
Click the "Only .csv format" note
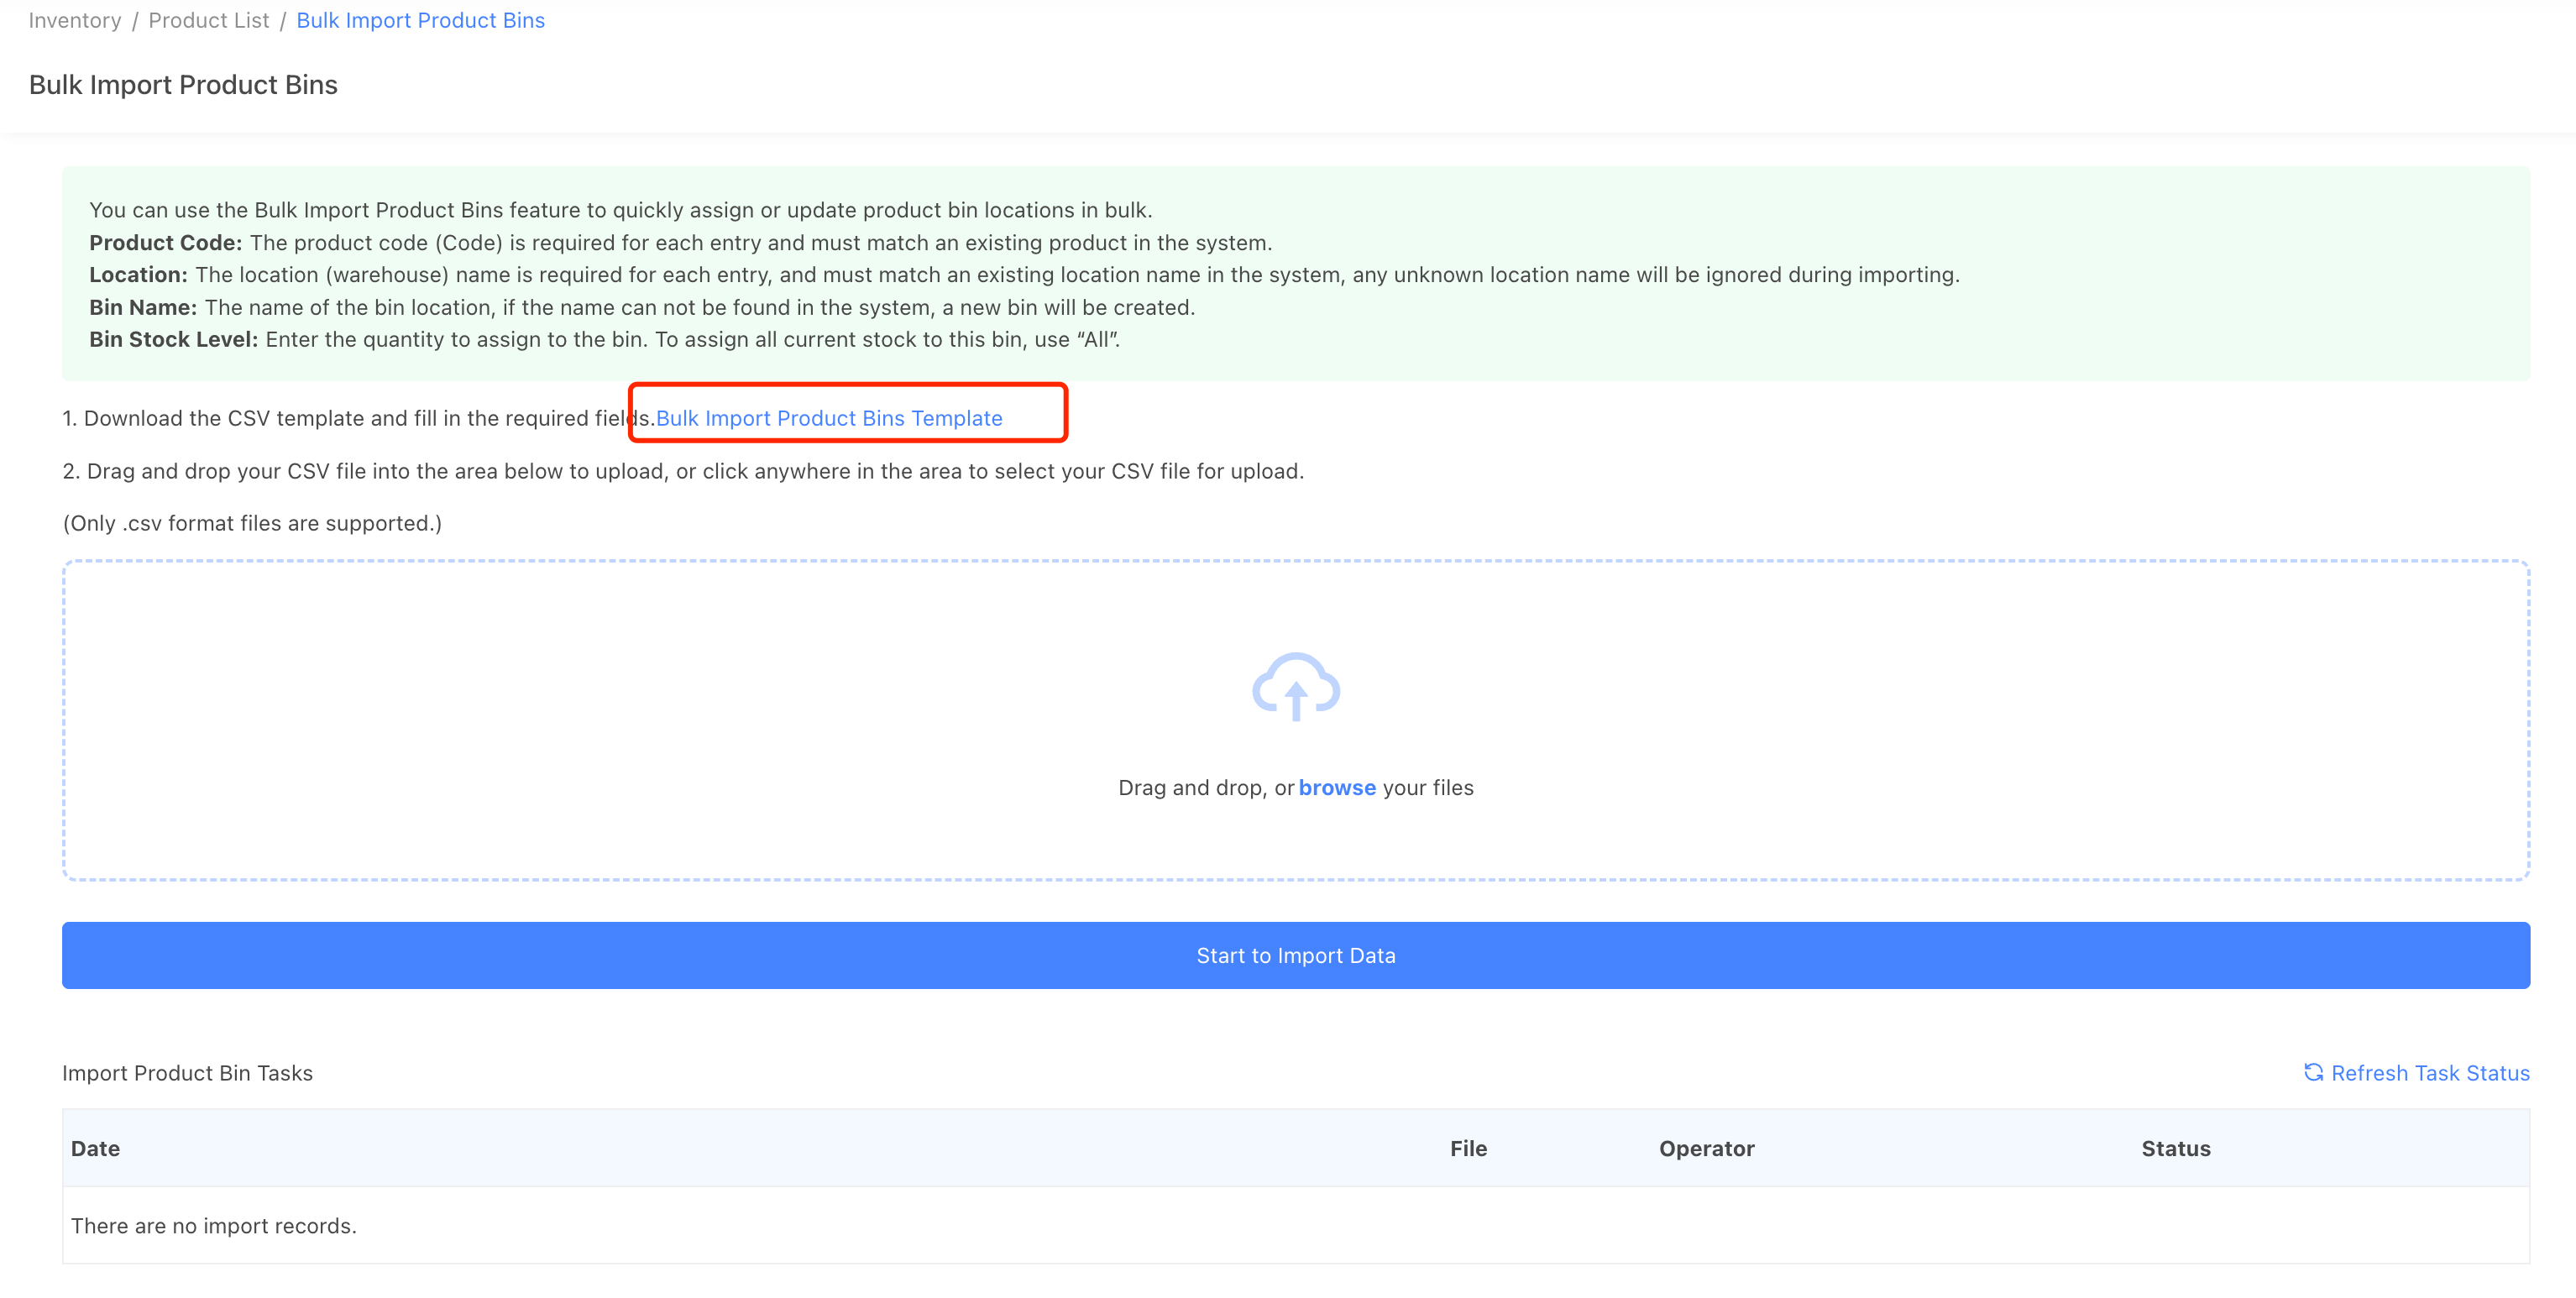pos(252,523)
